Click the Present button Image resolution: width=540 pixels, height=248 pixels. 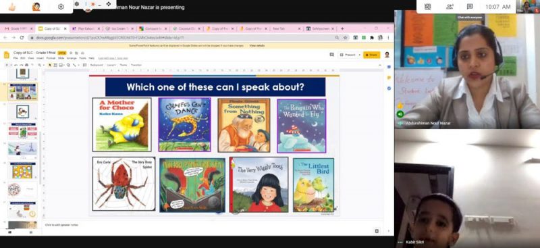pyautogui.click(x=347, y=55)
